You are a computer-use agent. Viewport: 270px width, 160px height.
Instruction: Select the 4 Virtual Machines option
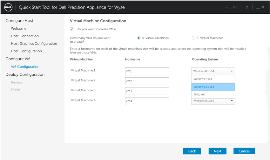(x=138, y=38)
